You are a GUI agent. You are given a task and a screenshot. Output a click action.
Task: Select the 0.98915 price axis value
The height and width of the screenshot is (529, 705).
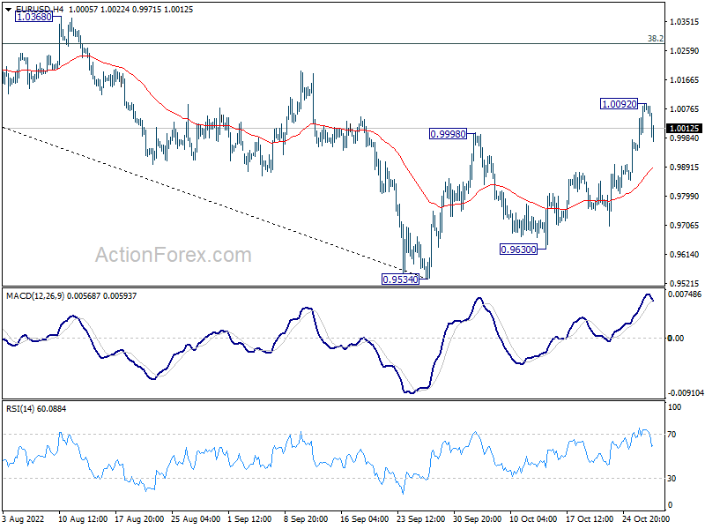[685, 168]
